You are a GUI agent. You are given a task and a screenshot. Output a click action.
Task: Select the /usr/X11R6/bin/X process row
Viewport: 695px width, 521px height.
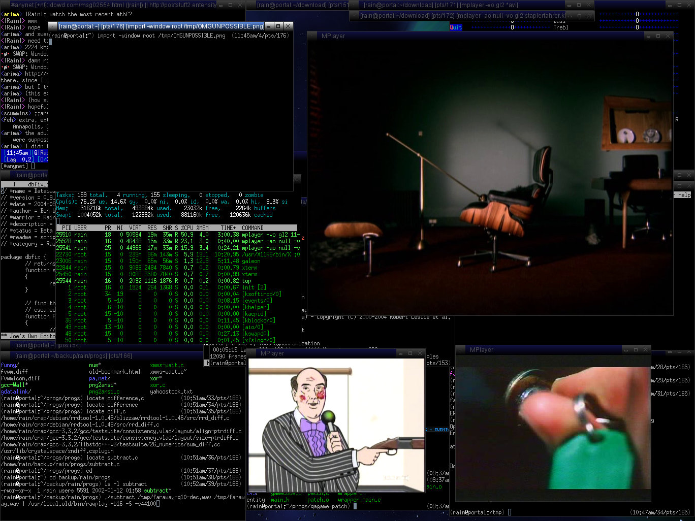pyautogui.click(x=178, y=254)
